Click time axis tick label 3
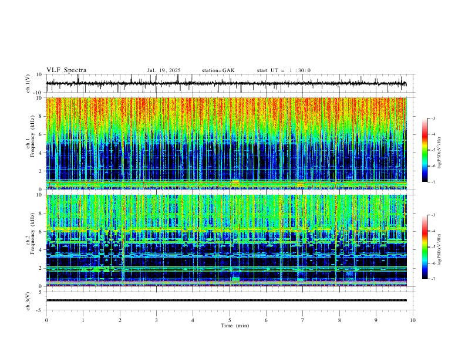The image size is (465, 359). coord(156,320)
